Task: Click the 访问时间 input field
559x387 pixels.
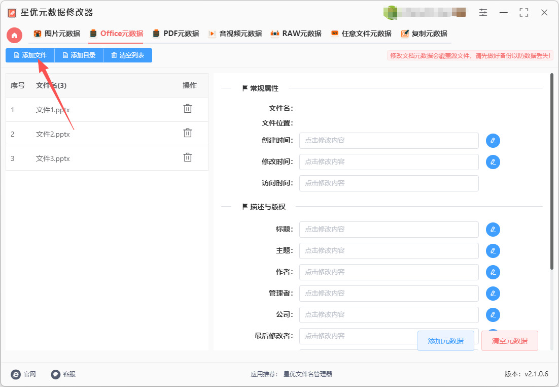Action: (x=389, y=183)
